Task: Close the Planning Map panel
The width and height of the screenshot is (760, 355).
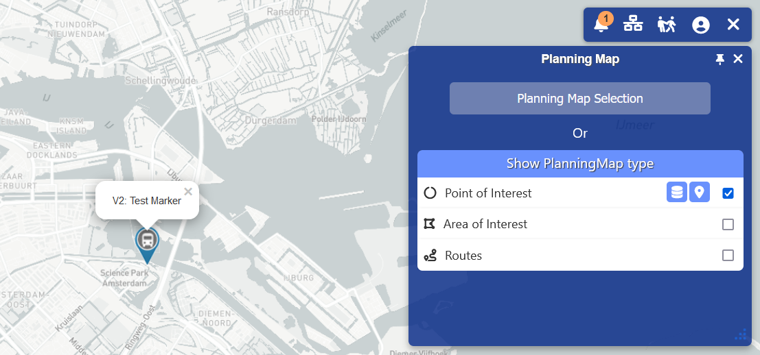Action: pos(738,59)
